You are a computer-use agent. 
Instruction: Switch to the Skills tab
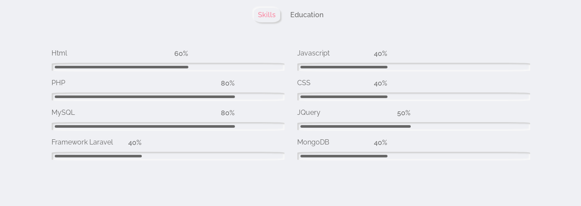point(267,15)
